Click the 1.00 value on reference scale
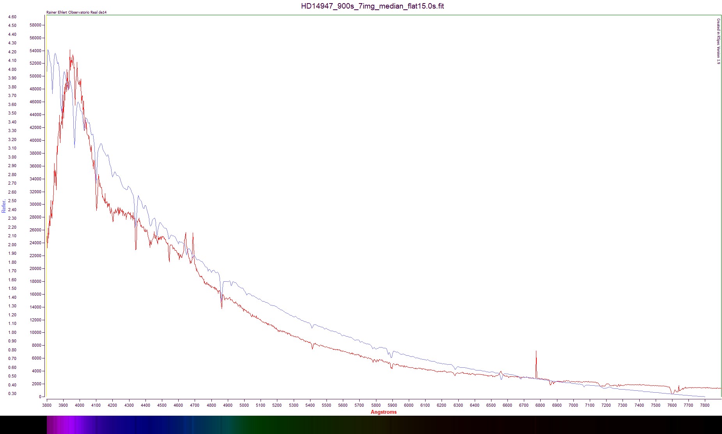Image resolution: width=722 pixels, height=434 pixels. coord(12,332)
